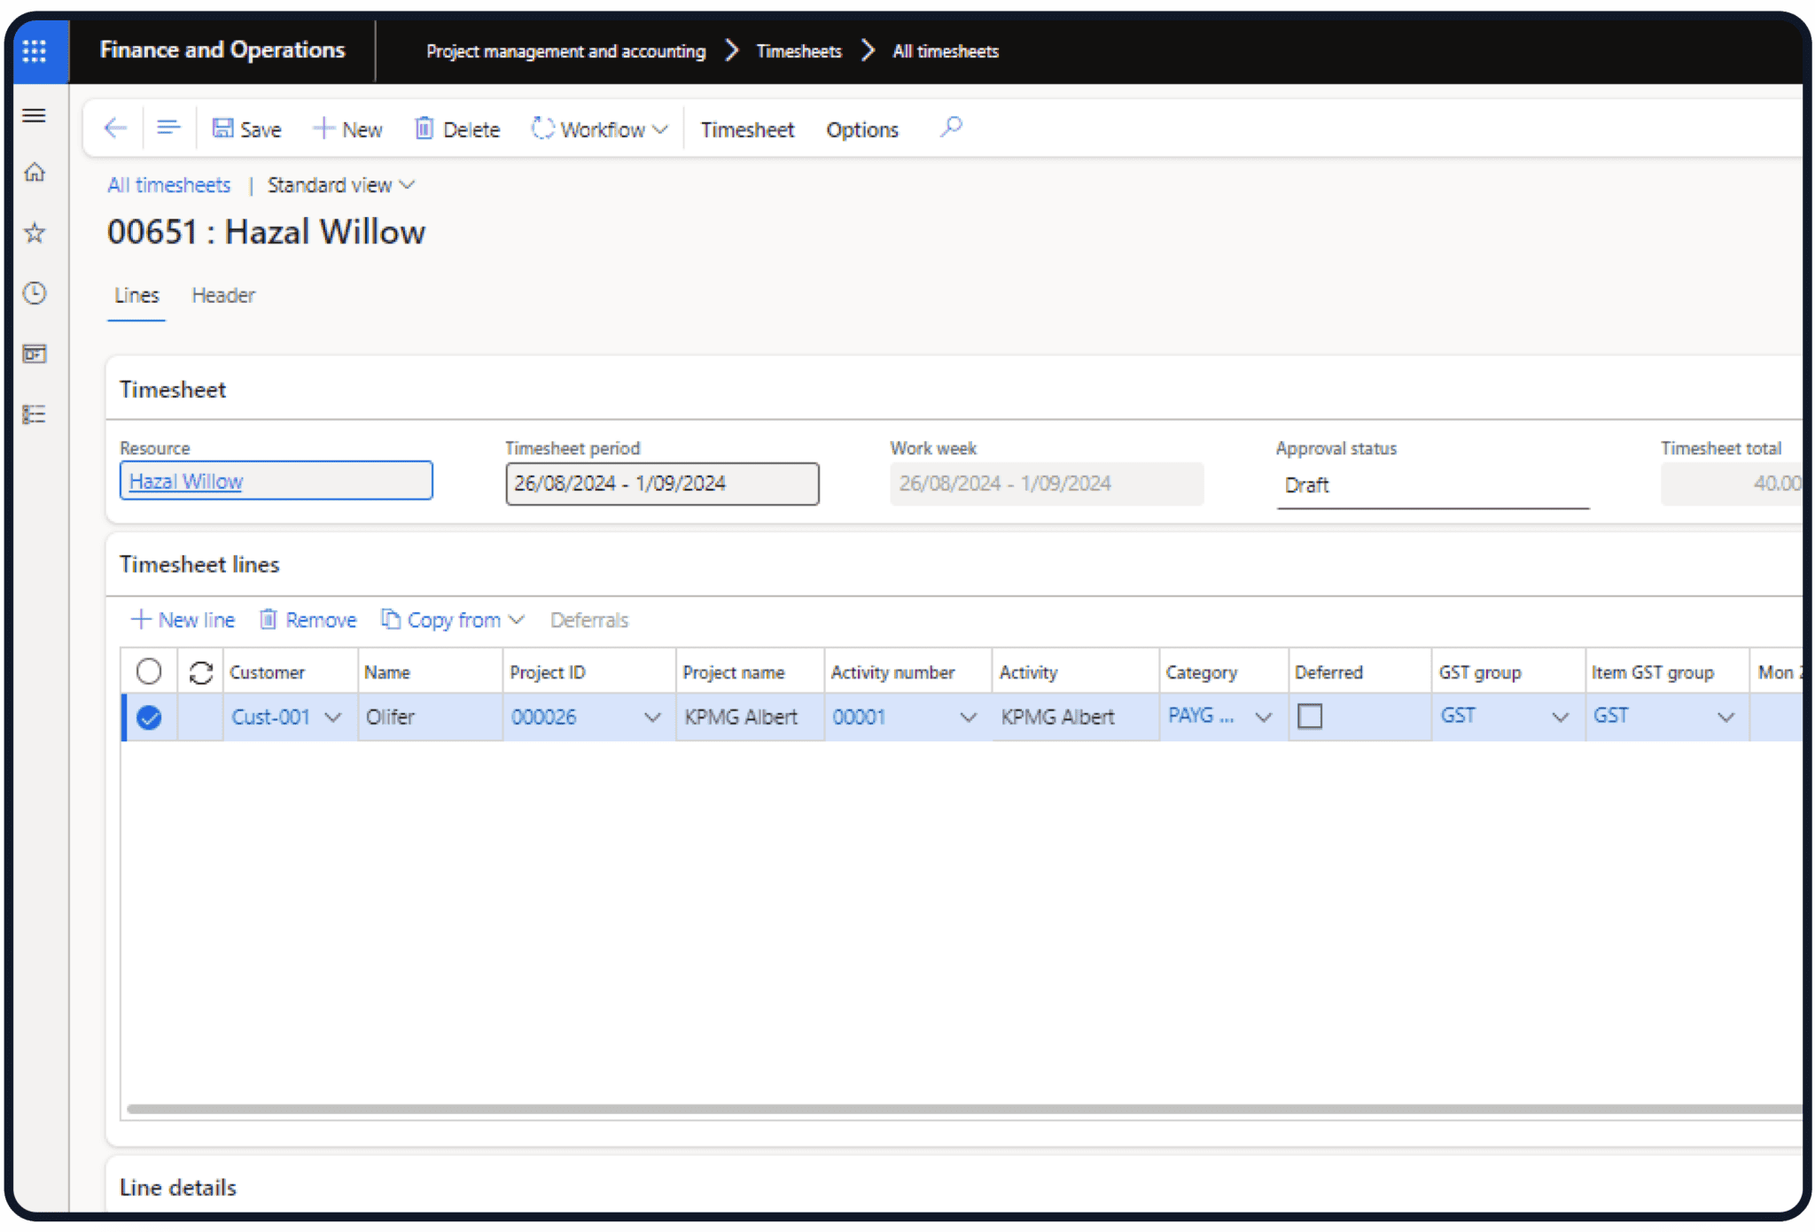Open Hazal Willow resource link
This screenshot has height=1232, width=1815.
pyautogui.click(x=186, y=482)
